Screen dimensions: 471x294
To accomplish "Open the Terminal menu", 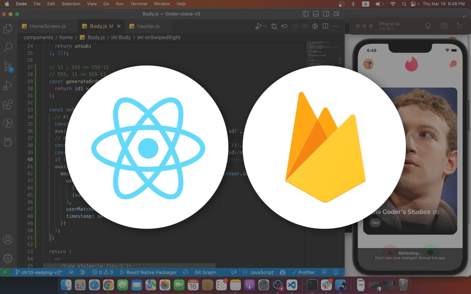I will (x=139, y=4).
